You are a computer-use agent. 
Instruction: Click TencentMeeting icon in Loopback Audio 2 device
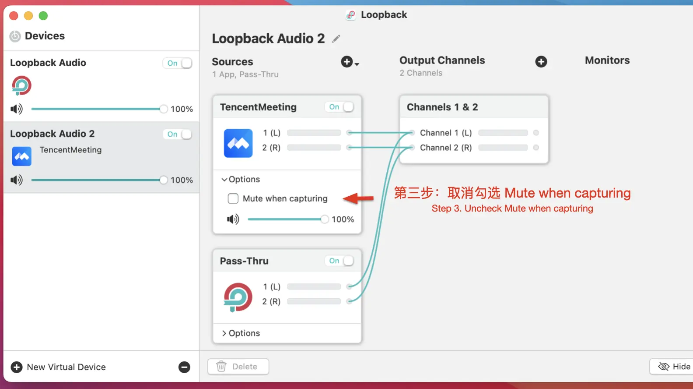pyautogui.click(x=22, y=156)
